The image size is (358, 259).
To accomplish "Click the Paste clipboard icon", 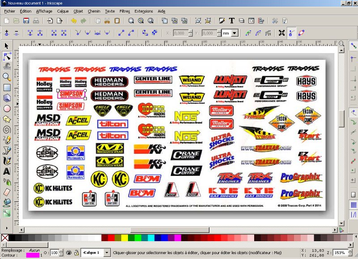I will tap(117, 21).
